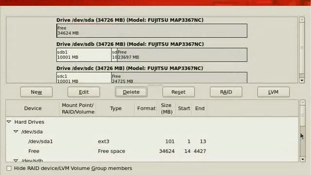
Task: Select the /dev/sda1 row
Action: (152, 141)
